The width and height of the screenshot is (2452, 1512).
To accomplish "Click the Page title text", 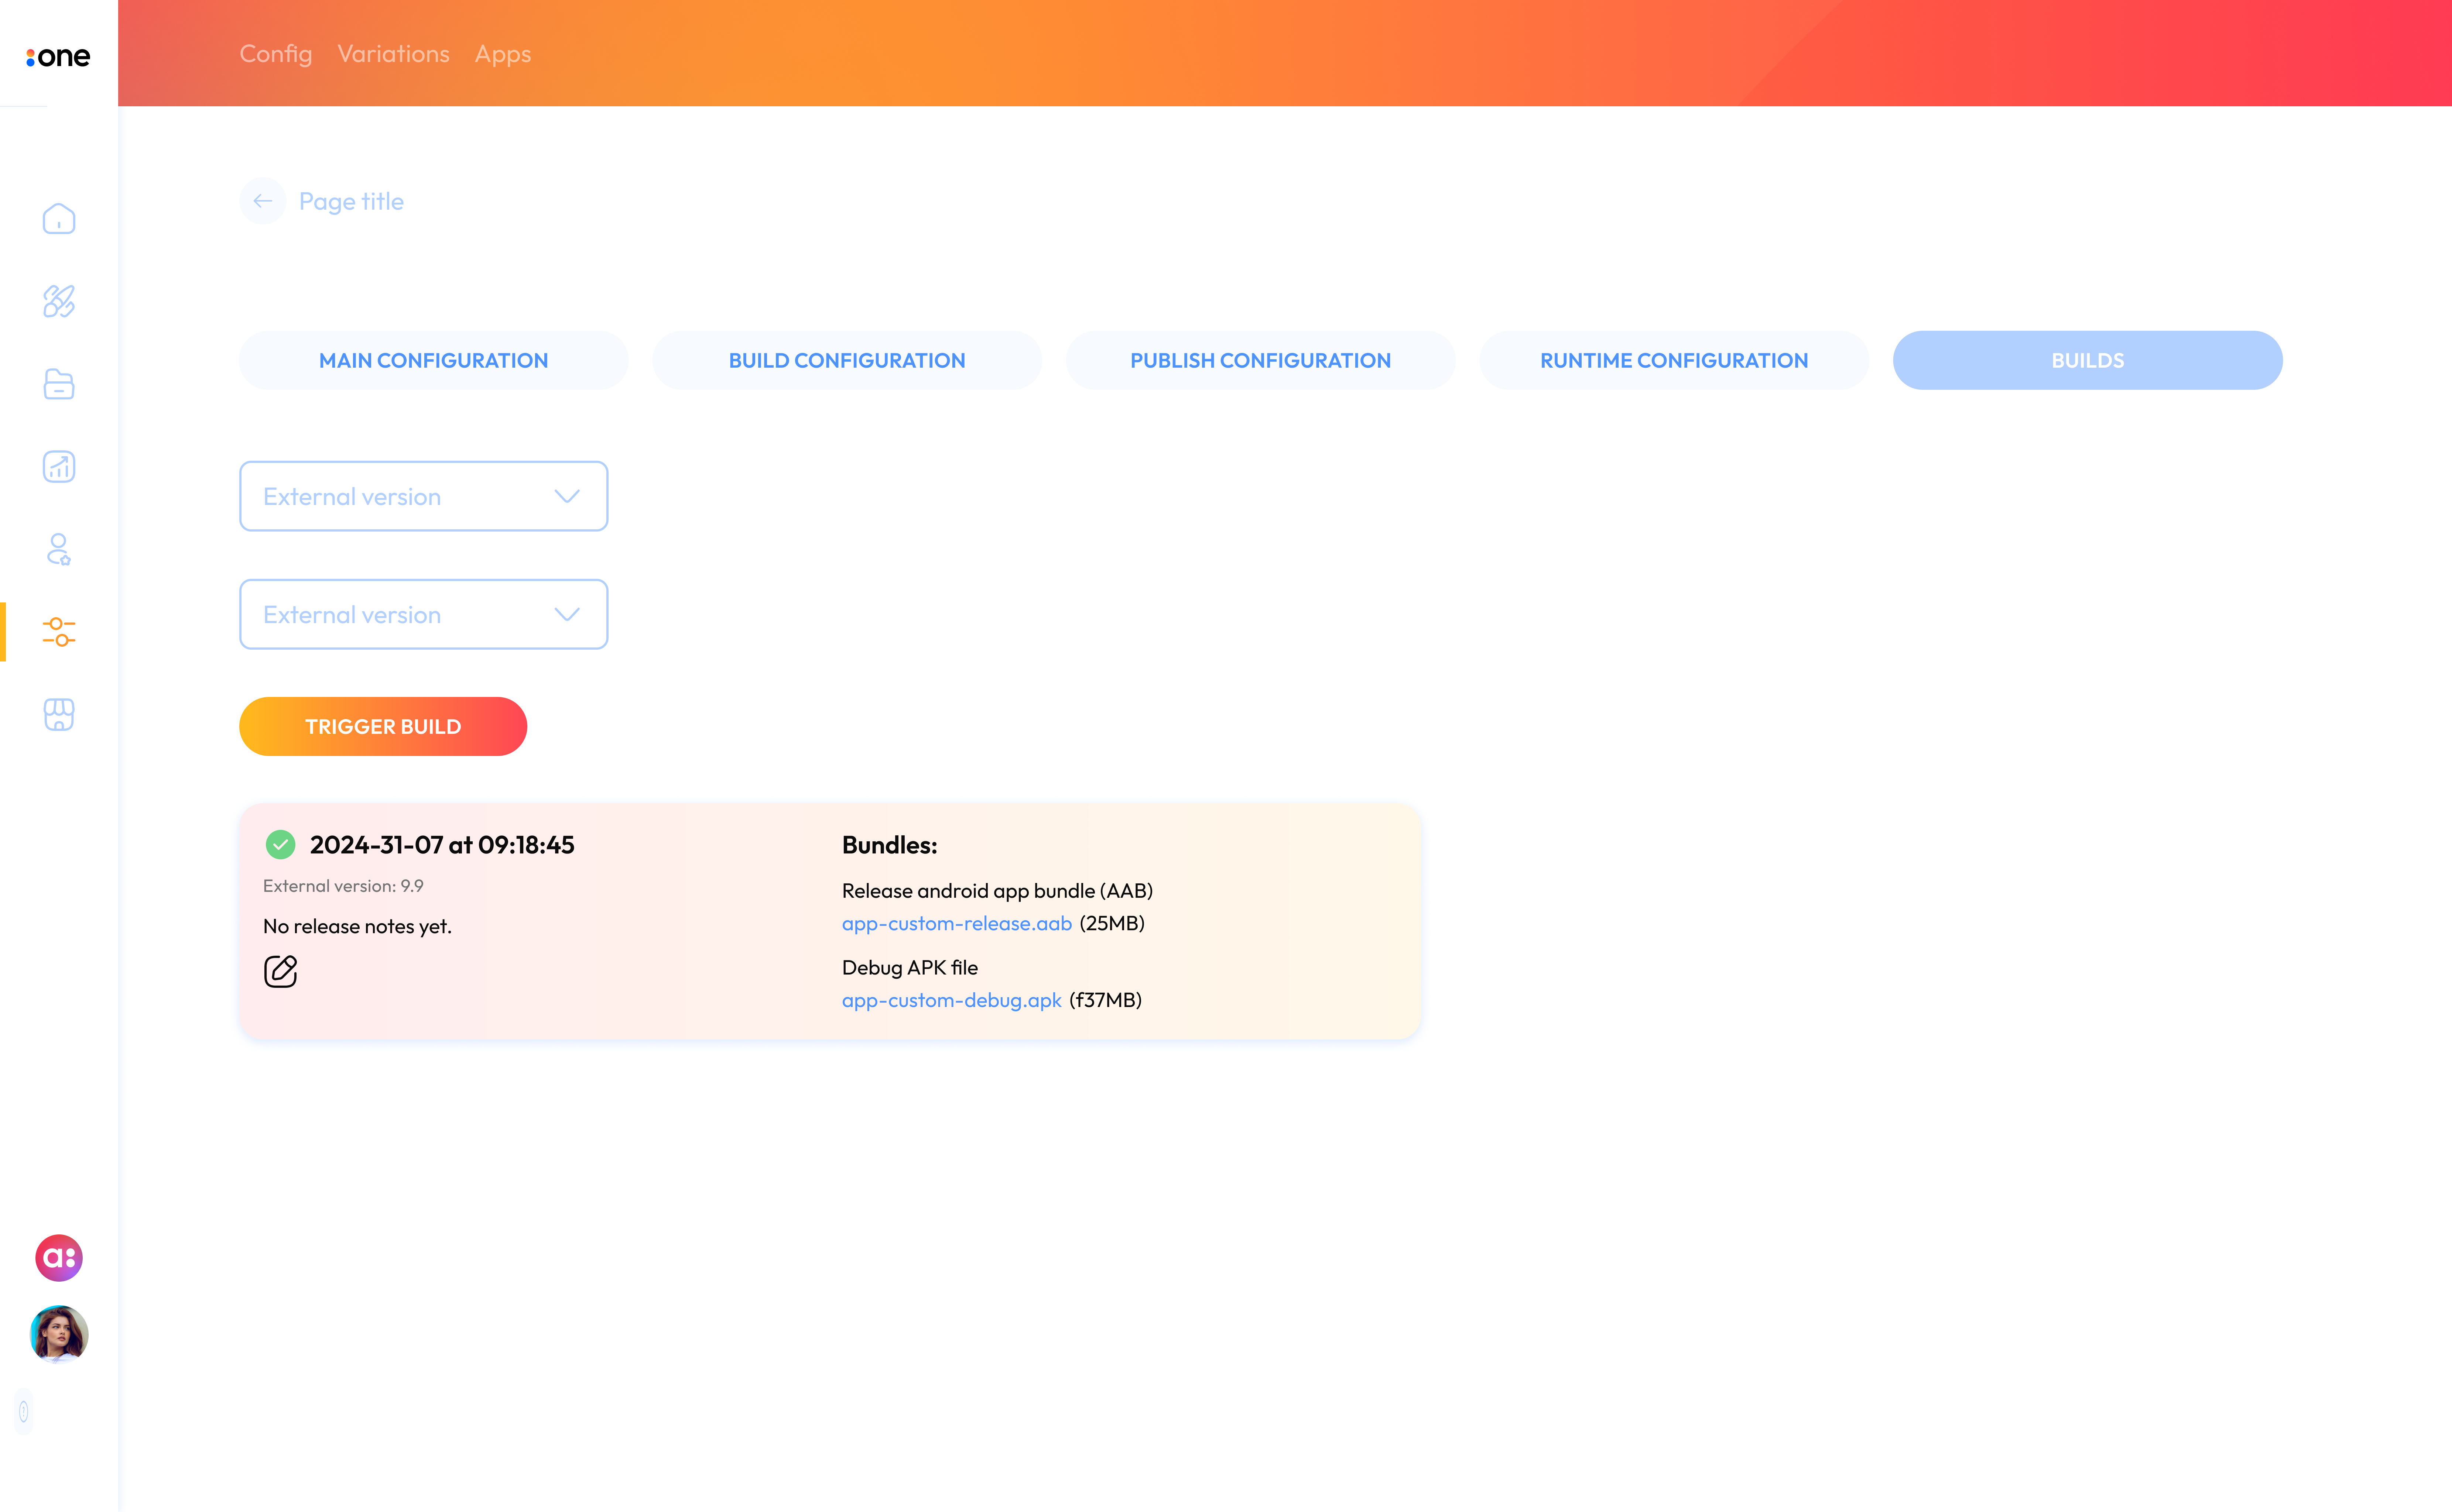I will click(x=351, y=202).
